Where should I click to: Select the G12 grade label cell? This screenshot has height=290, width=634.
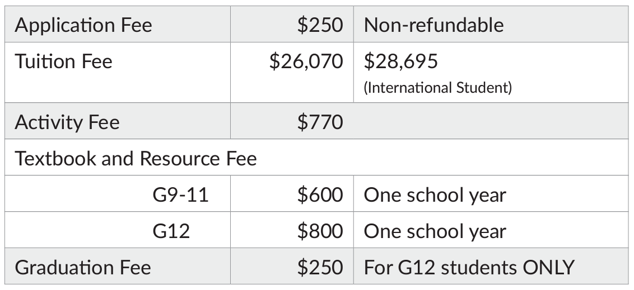[171, 231]
